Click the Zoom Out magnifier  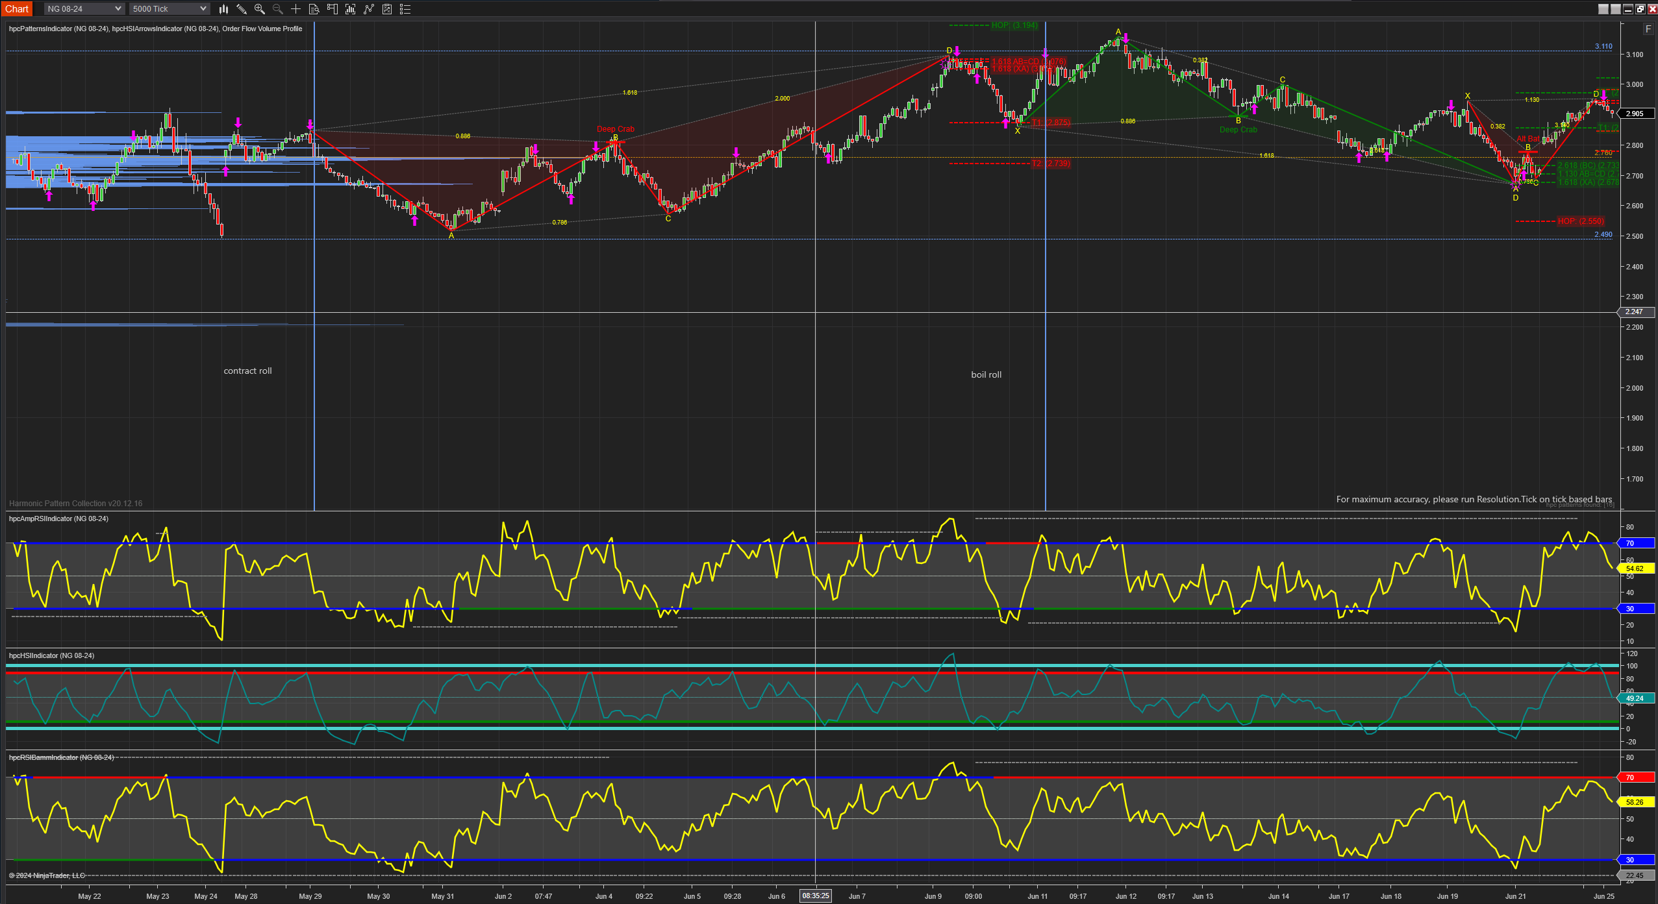tap(278, 9)
